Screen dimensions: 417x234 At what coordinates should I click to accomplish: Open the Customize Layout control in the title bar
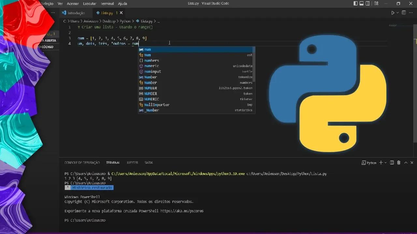click(x=376, y=3)
